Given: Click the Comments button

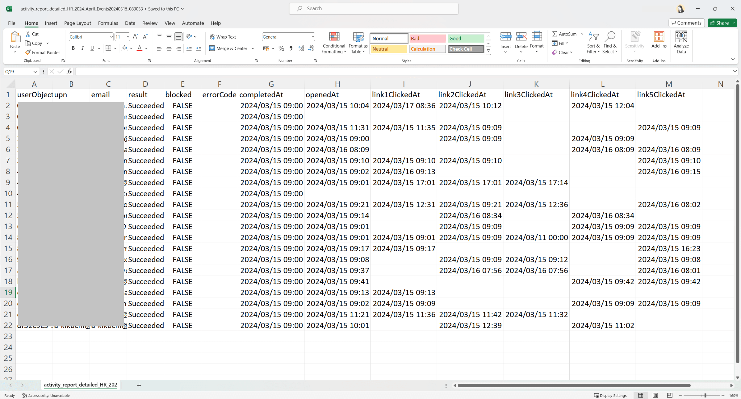Looking at the screenshot, I should tap(686, 23).
